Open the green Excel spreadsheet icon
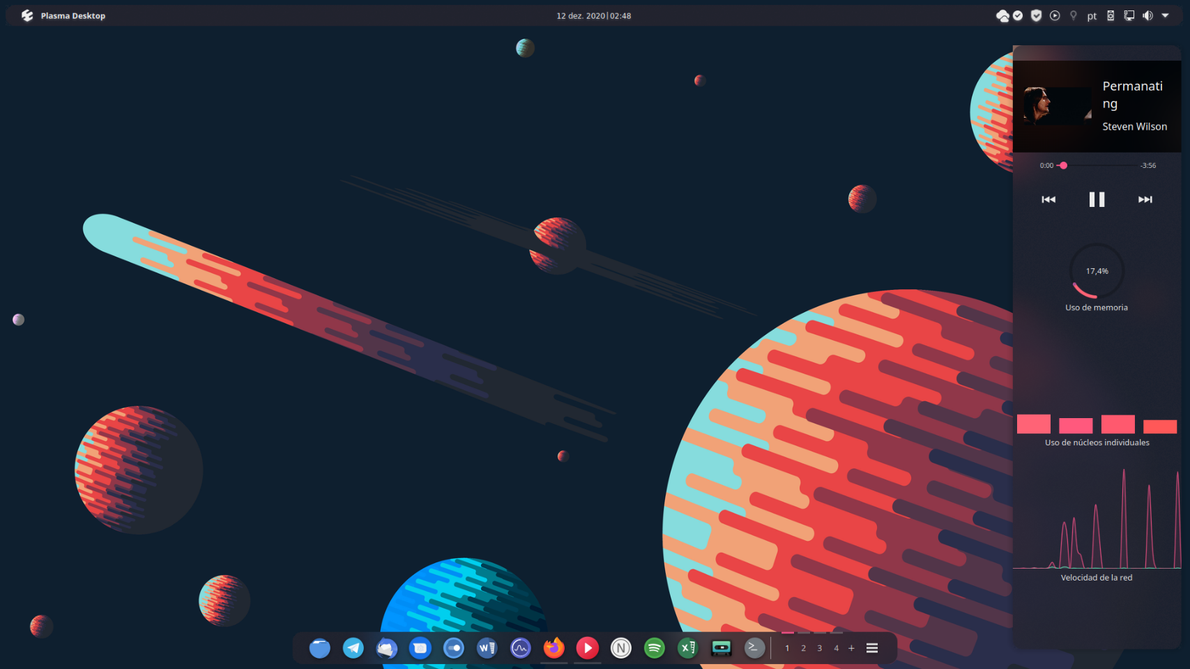Image resolution: width=1190 pixels, height=669 pixels. coord(687,648)
